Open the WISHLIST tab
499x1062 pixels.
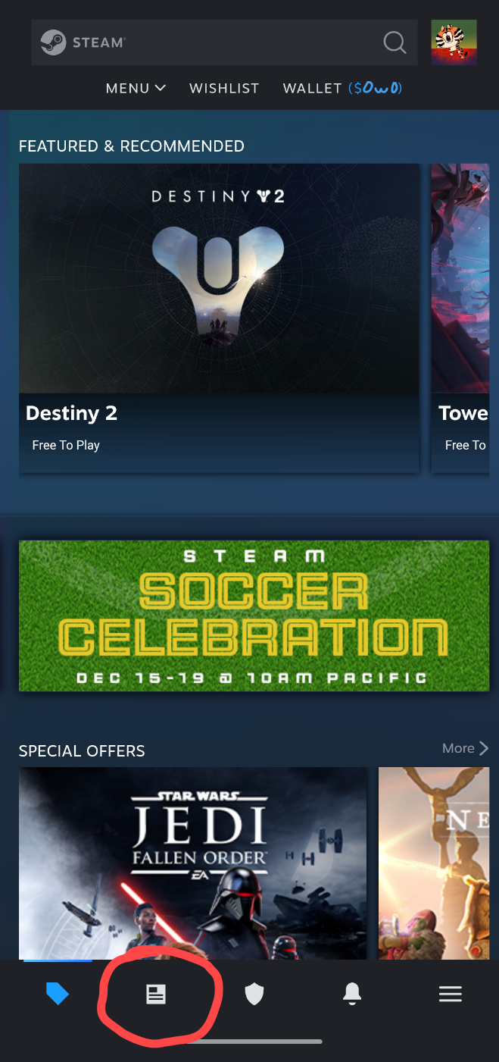coord(224,89)
